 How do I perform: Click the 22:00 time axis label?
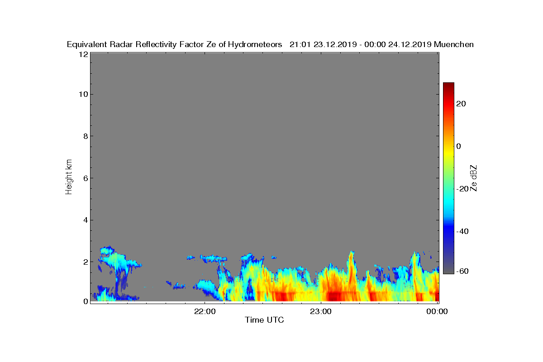205,311
